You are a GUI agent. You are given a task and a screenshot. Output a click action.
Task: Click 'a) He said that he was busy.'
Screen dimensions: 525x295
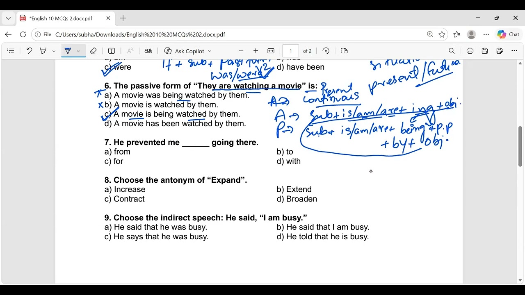[156, 227]
